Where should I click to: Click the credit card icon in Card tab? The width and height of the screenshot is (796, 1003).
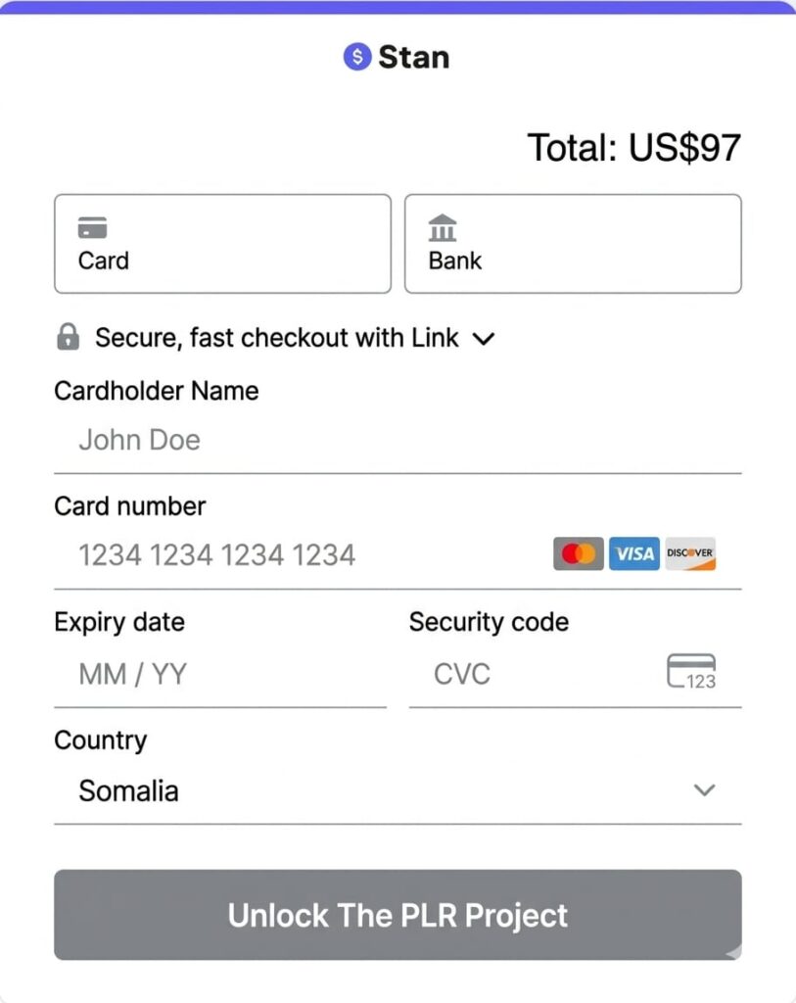(93, 228)
